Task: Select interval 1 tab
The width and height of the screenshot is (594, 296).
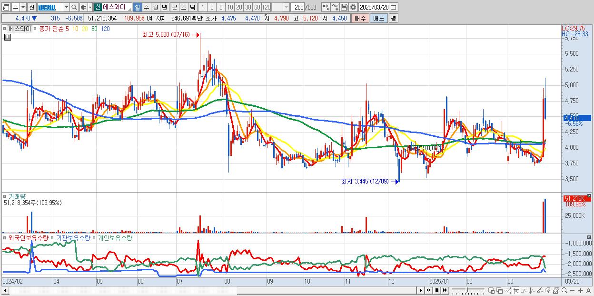Action: 202,7
